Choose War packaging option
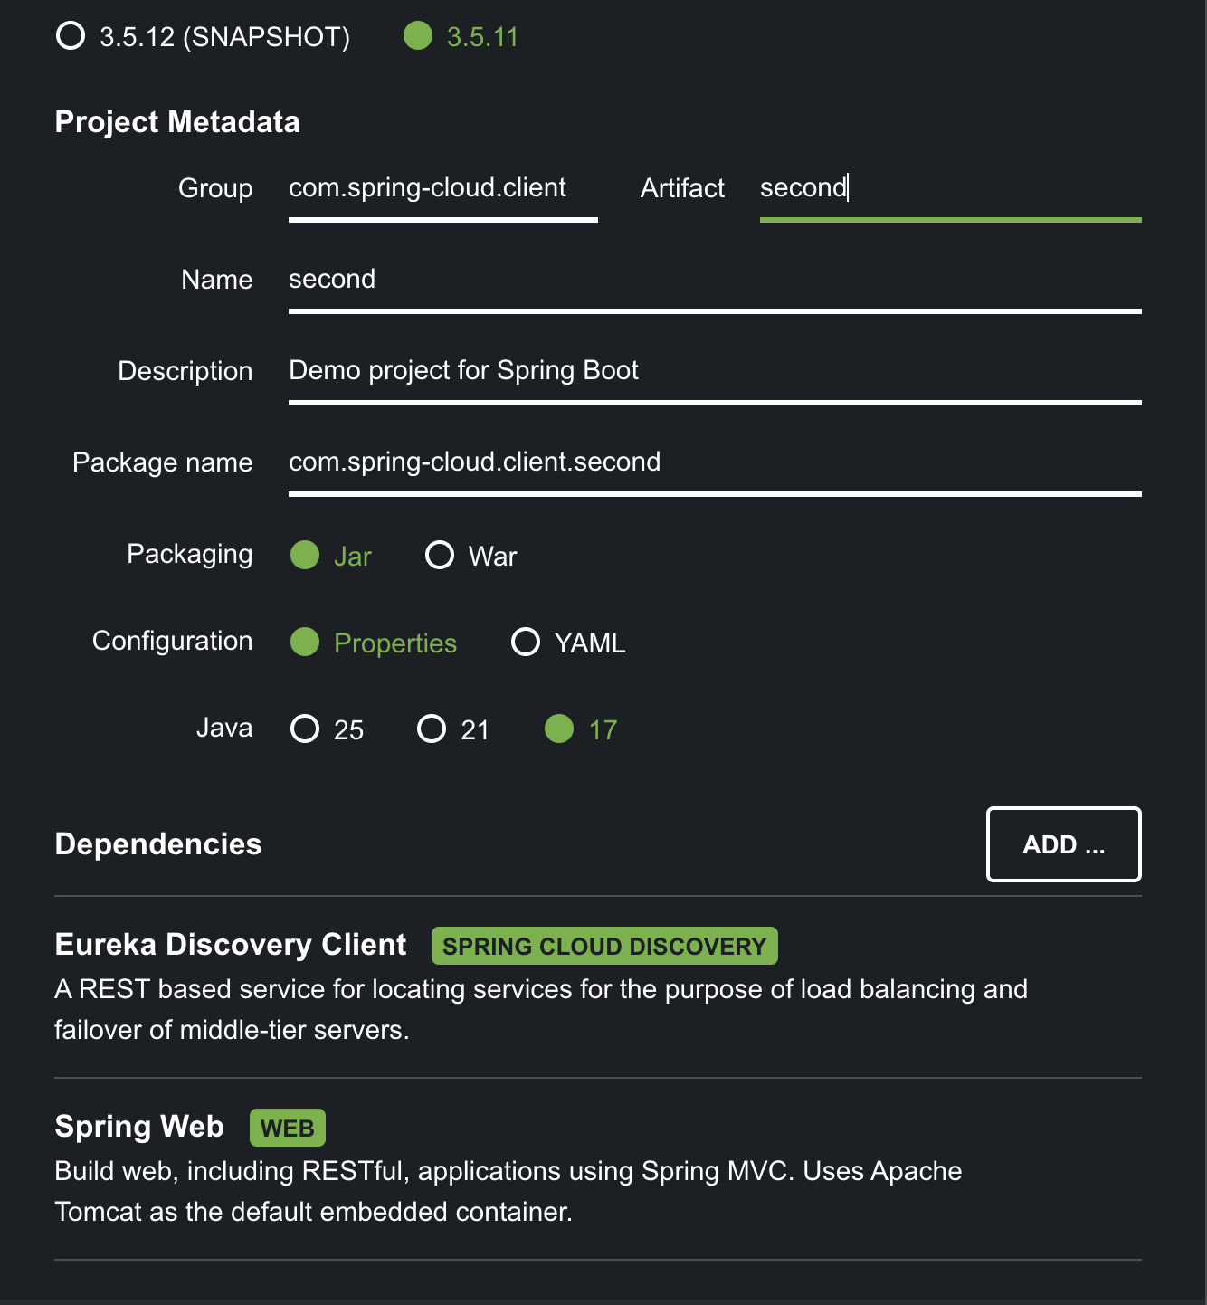 pos(470,556)
